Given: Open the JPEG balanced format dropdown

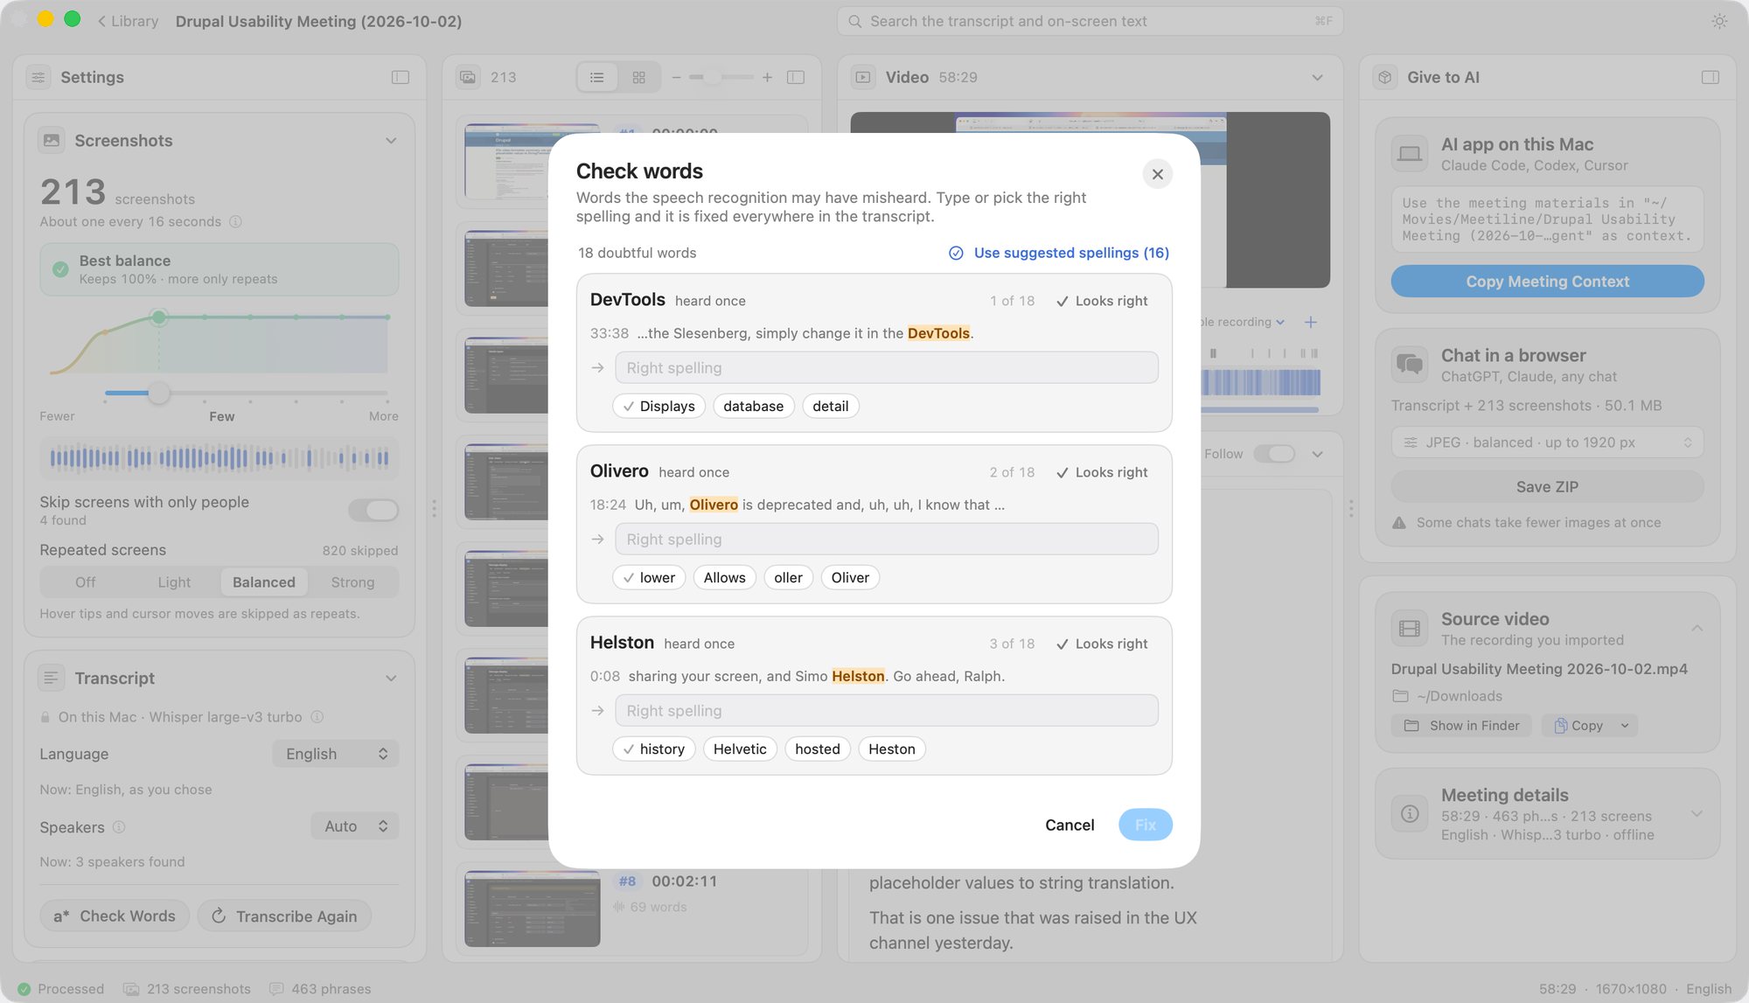Looking at the screenshot, I should 1547,442.
